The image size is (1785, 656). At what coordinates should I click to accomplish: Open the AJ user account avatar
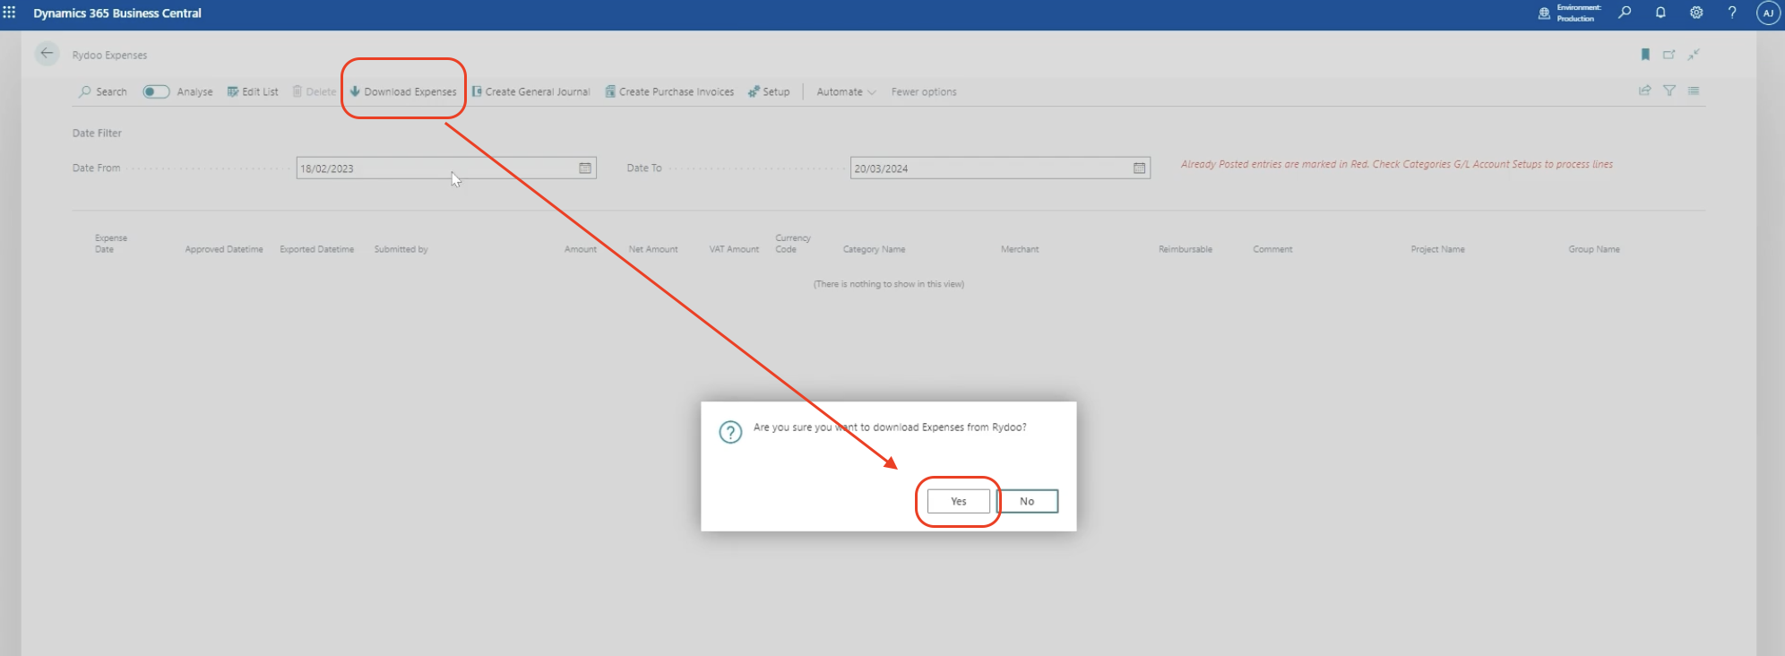coord(1768,13)
